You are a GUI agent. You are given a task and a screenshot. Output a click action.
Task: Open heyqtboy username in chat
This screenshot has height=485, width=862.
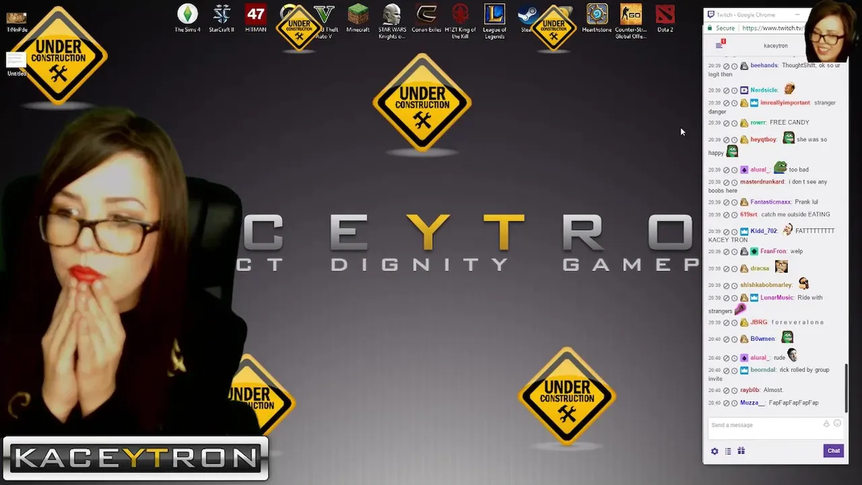(764, 139)
